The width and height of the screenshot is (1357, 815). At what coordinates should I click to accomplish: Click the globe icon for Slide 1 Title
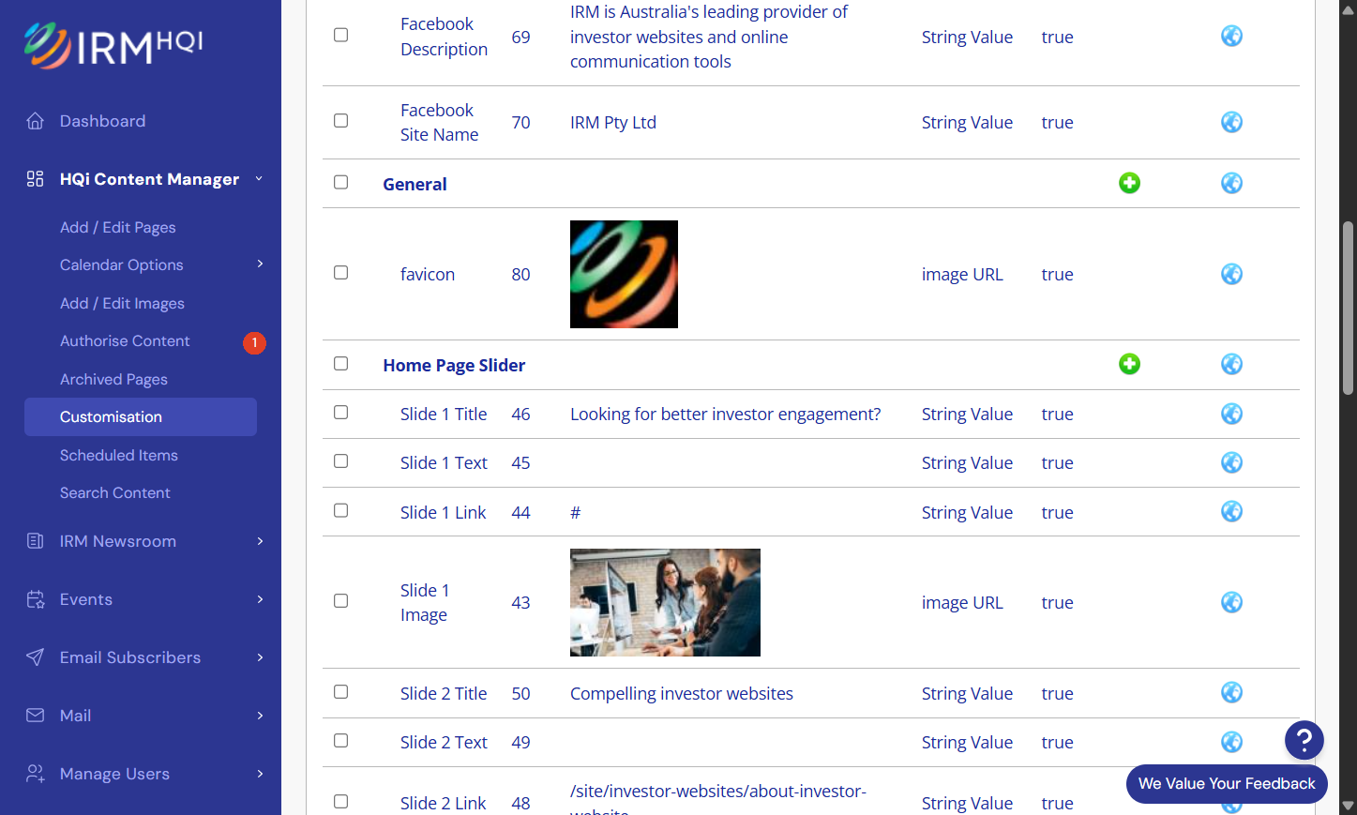pos(1231,414)
